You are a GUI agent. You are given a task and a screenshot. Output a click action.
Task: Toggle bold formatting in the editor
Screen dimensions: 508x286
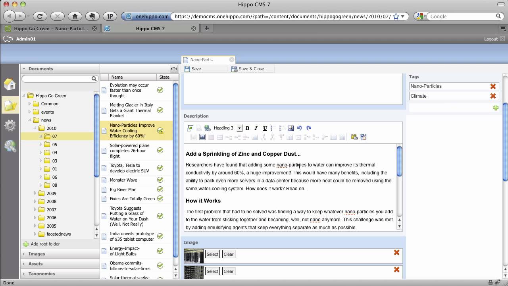click(248, 128)
